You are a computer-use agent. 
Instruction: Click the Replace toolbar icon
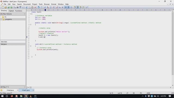48,7
